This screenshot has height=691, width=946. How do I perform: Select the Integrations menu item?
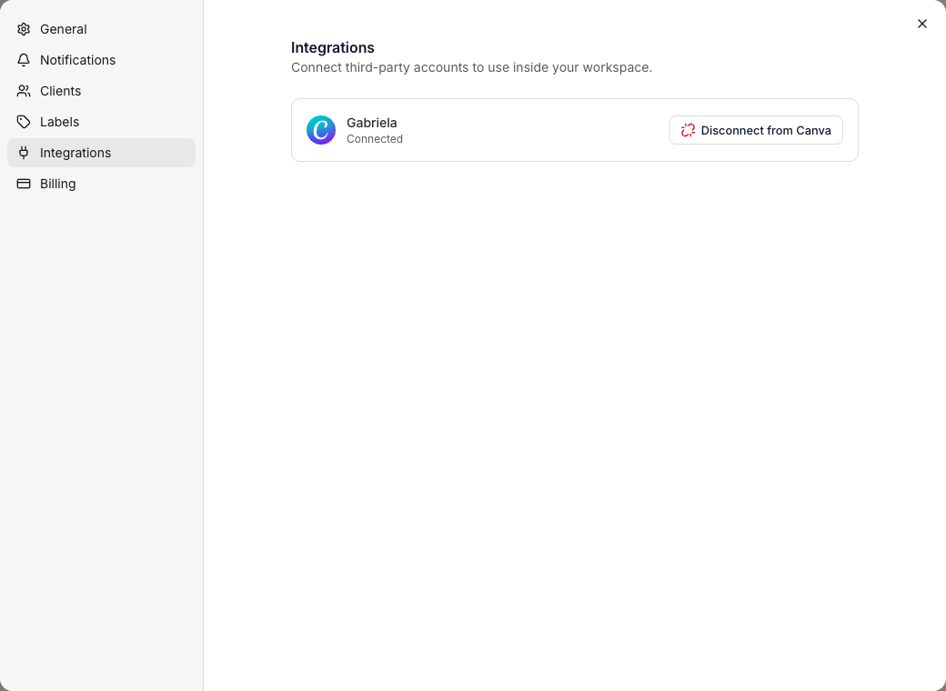pos(101,153)
